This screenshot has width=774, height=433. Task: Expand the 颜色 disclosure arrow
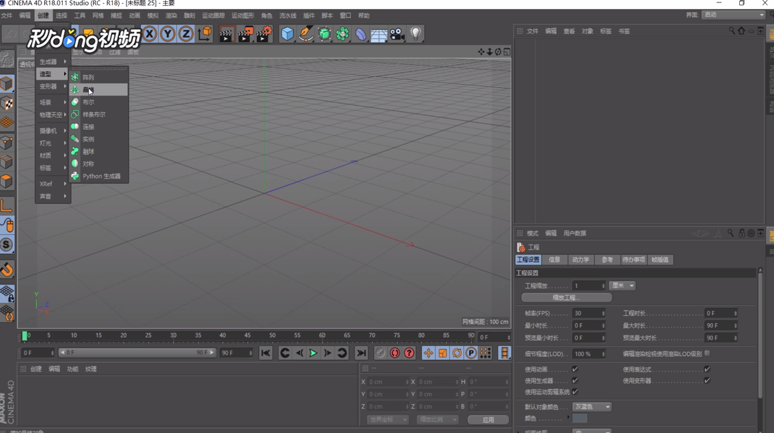[x=568, y=418]
